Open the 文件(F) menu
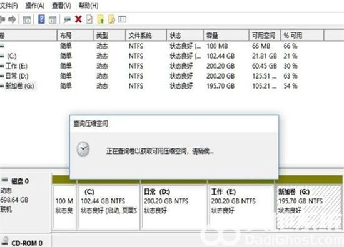 pyautogui.click(x=9, y=6)
